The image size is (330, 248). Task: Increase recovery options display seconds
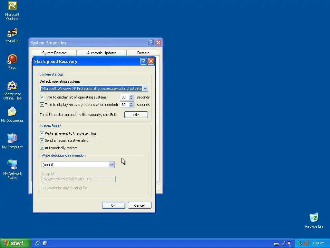click(131, 103)
